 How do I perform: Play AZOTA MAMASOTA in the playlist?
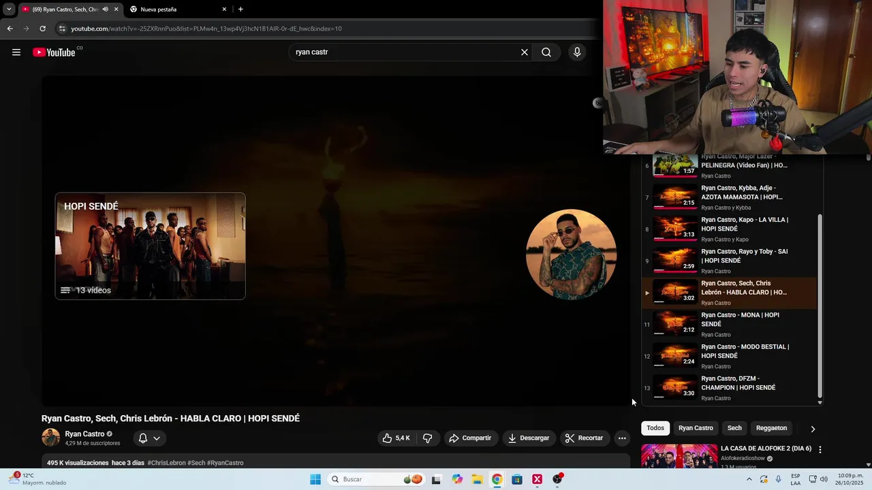click(729, 197)
